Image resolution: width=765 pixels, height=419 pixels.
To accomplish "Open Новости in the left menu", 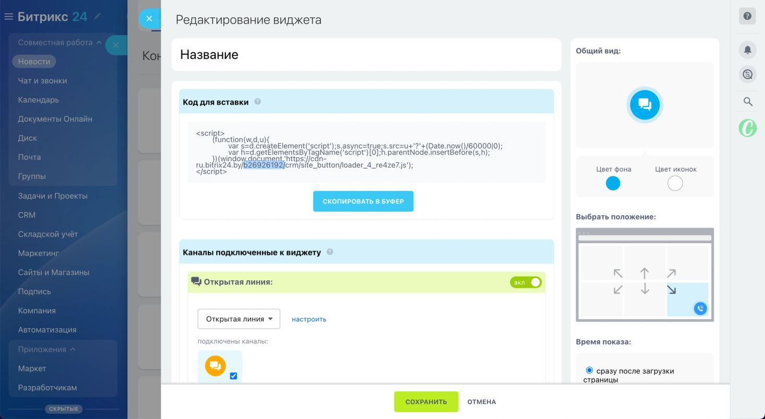I will click(34, 62).
